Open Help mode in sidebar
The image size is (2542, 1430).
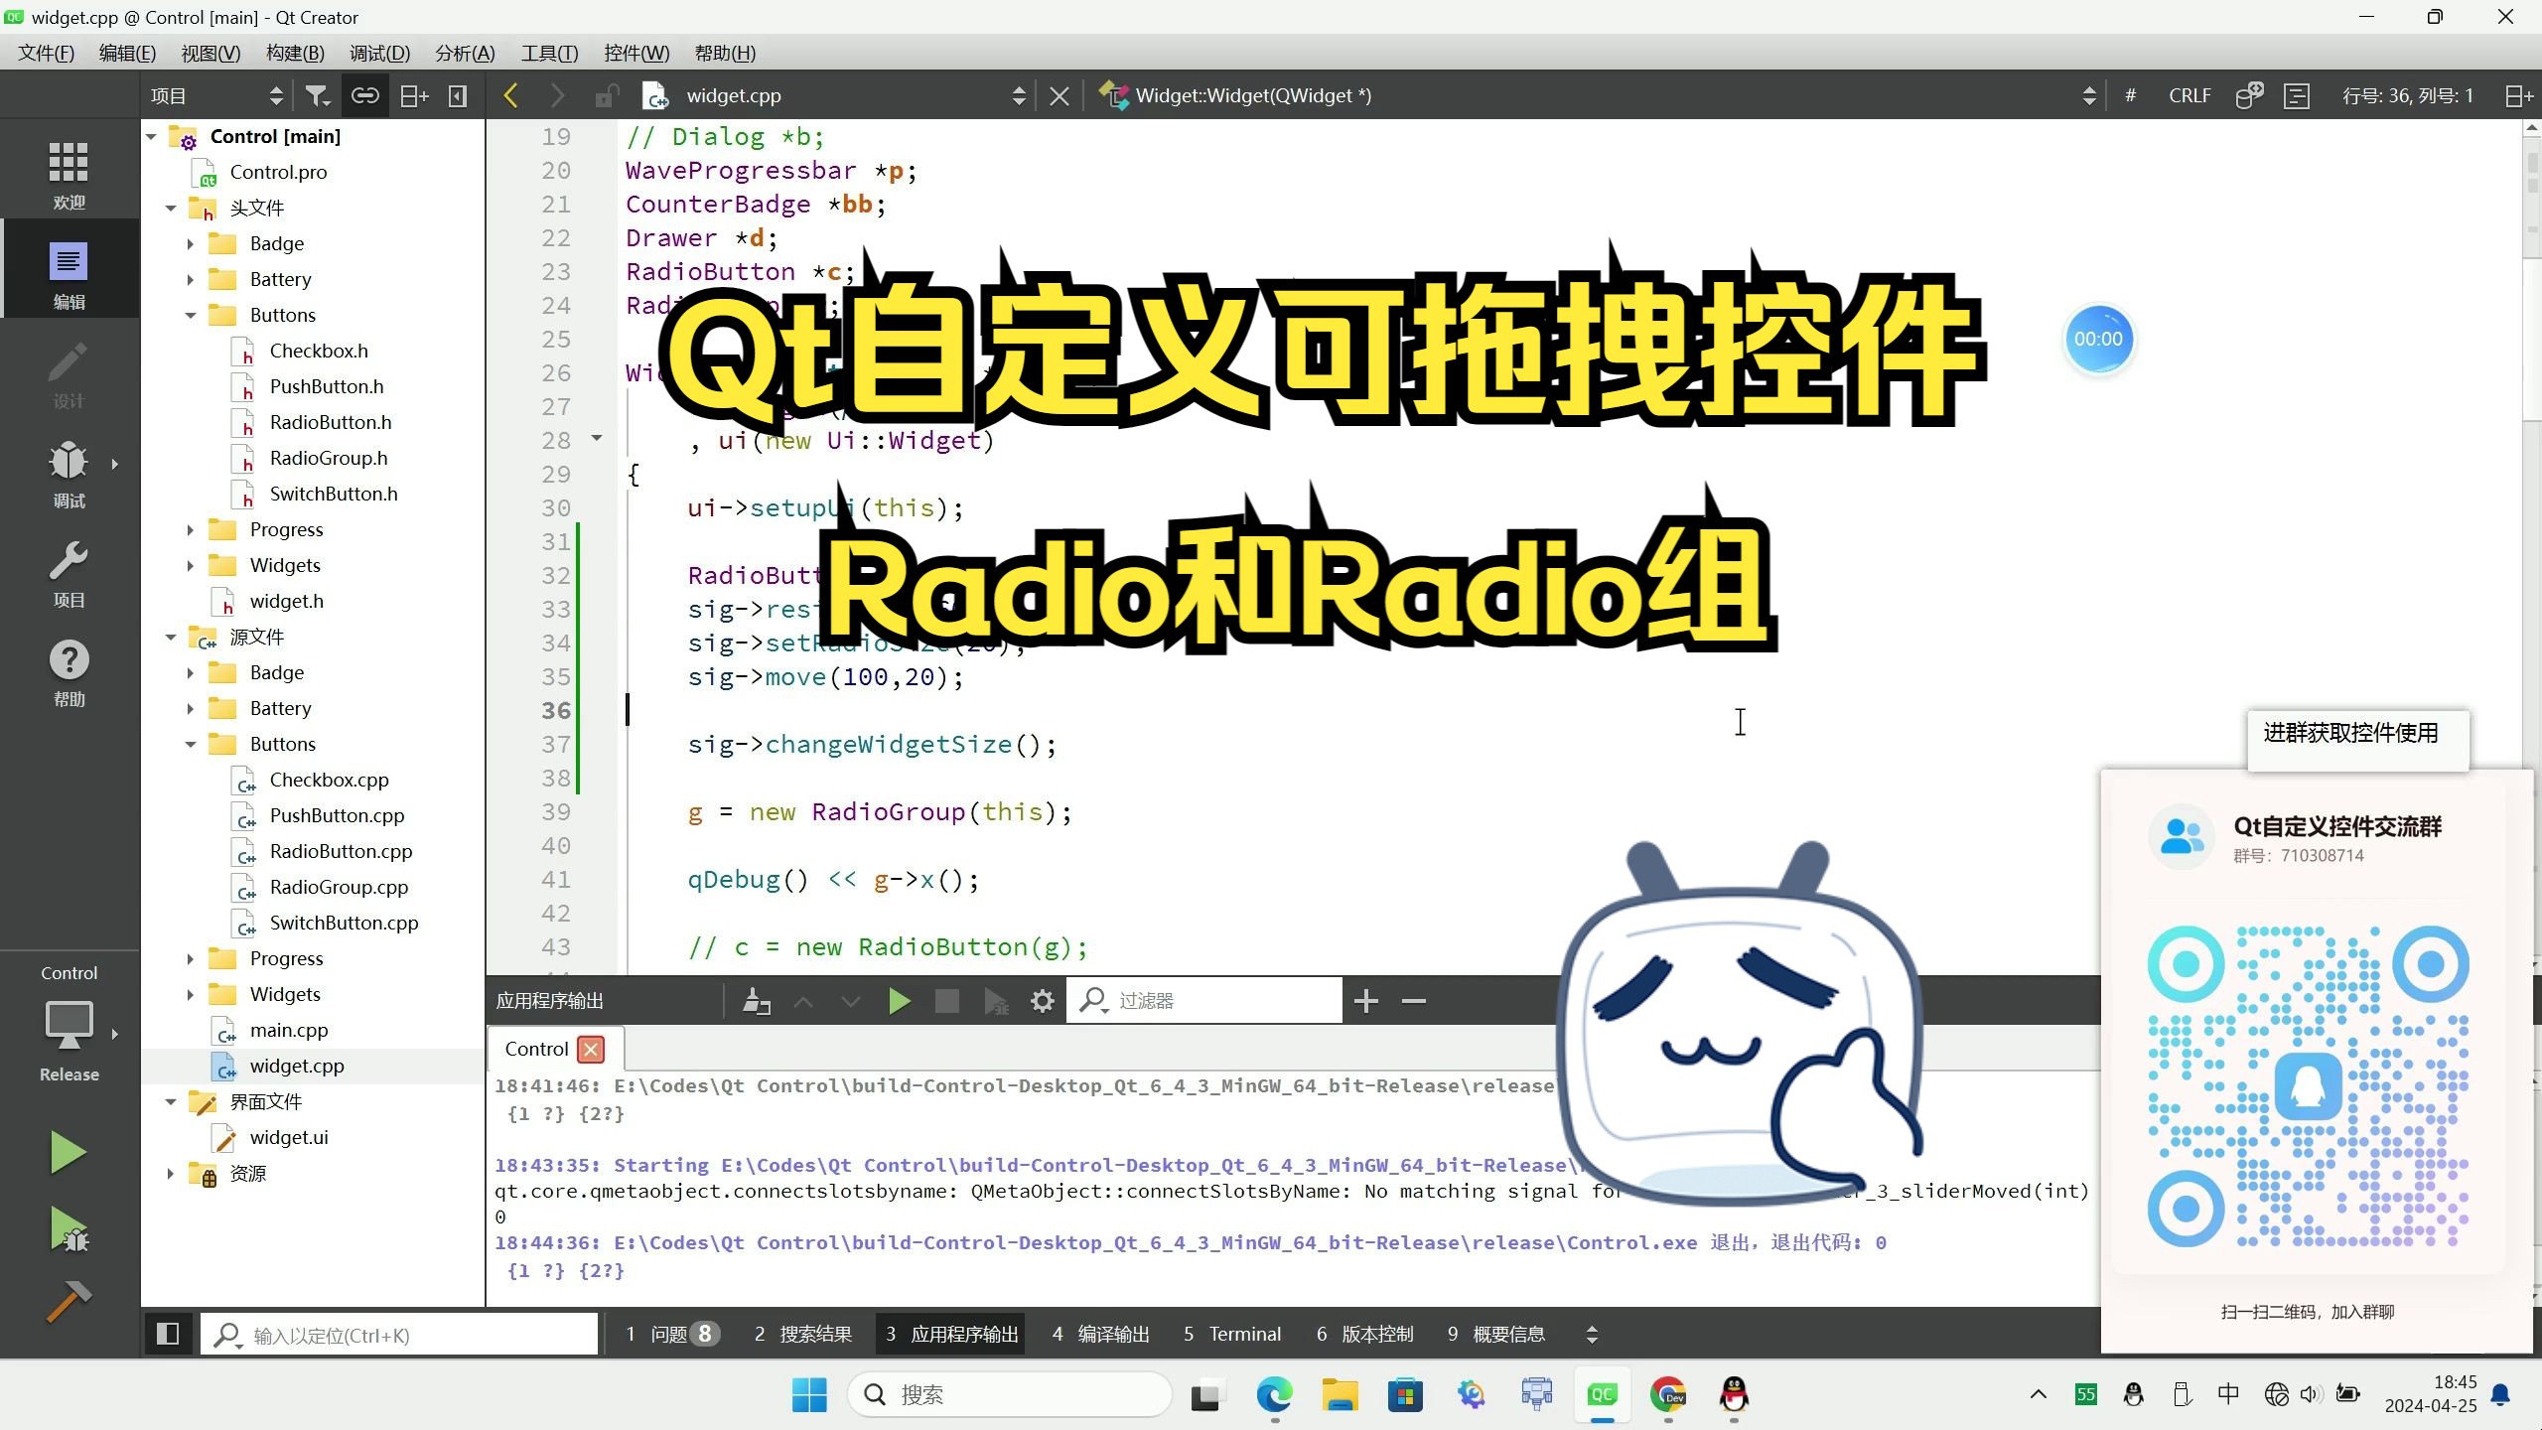69,671
